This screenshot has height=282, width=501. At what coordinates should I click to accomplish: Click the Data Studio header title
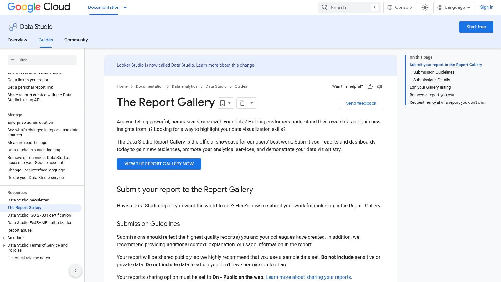point(36,27)
